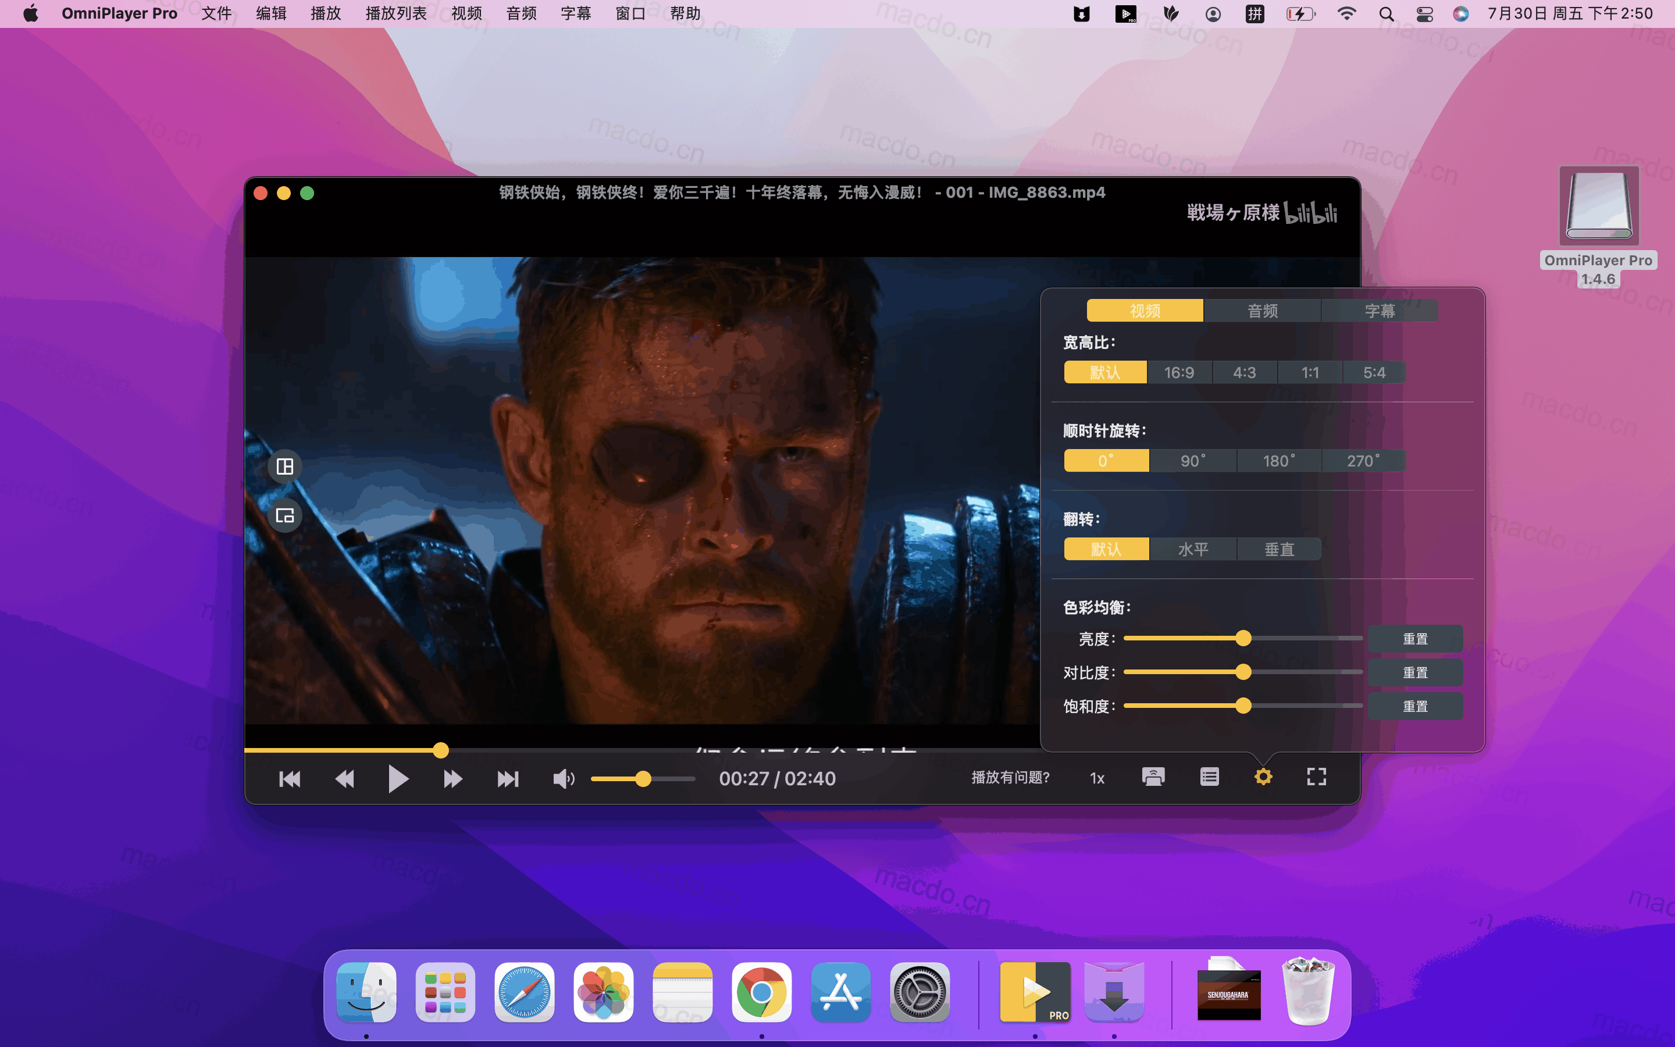Image resolution: width=1675 pixels, height=1047 pixels.
Task: Open Photos app from the Dock
Action: point(603,992)
